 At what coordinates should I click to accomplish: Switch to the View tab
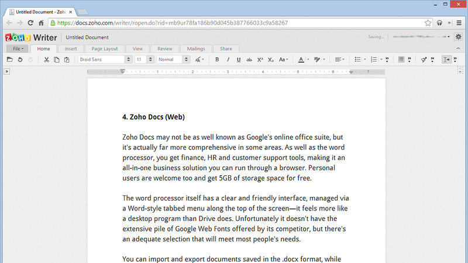pos(137,49)
